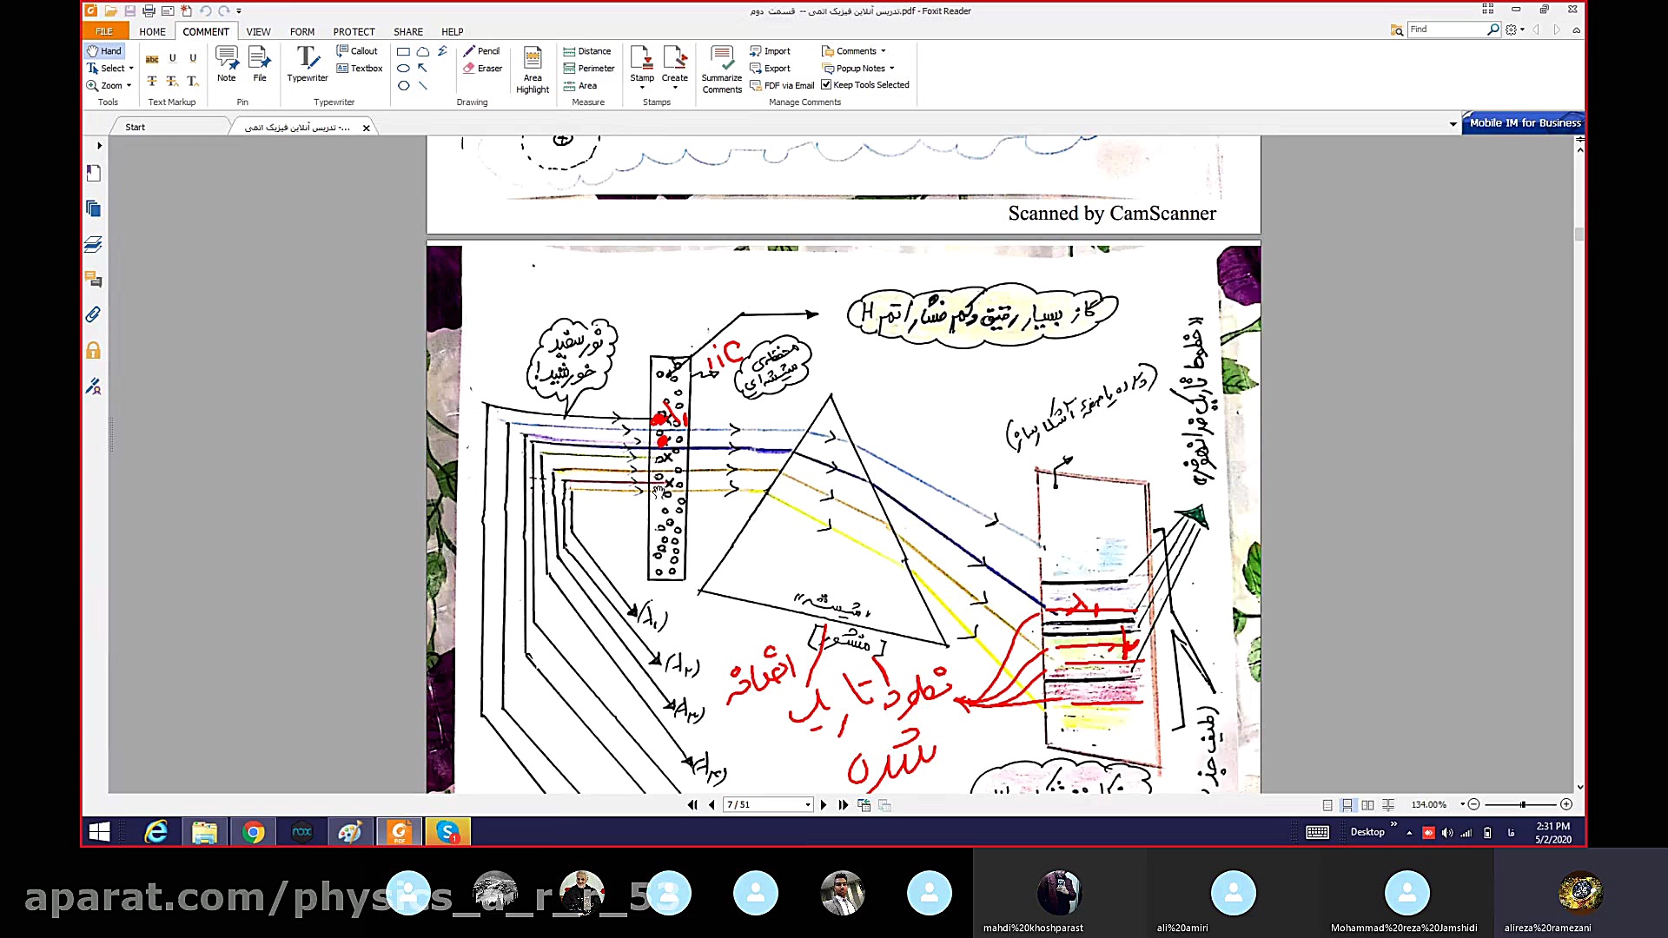This screenshot has height=938, width=1668.
Task: Open the Attachments side panel
Action: (94, 314)
